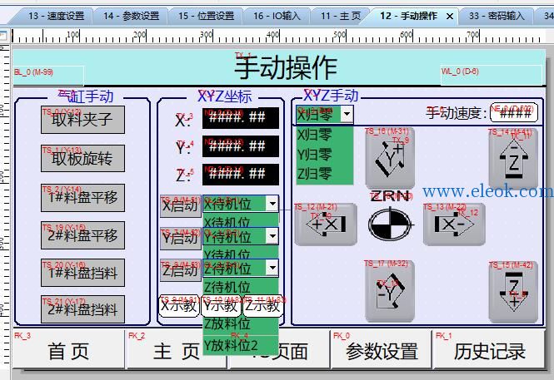Image resolution: width=554 pixels, height=380 pixels.
Task: Select the XYZ坐标 group label
Action: pos(225,96)
